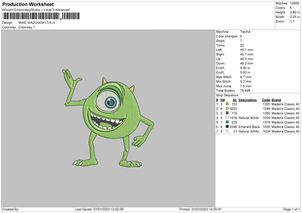Viewport: 302px width, 213px height.
Task: Click the dark green swatch for code 1369
Action: coord(228,113)
